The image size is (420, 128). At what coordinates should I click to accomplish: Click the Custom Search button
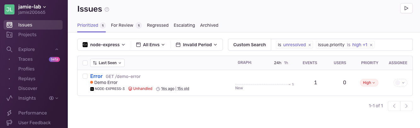tap(249, 45)
